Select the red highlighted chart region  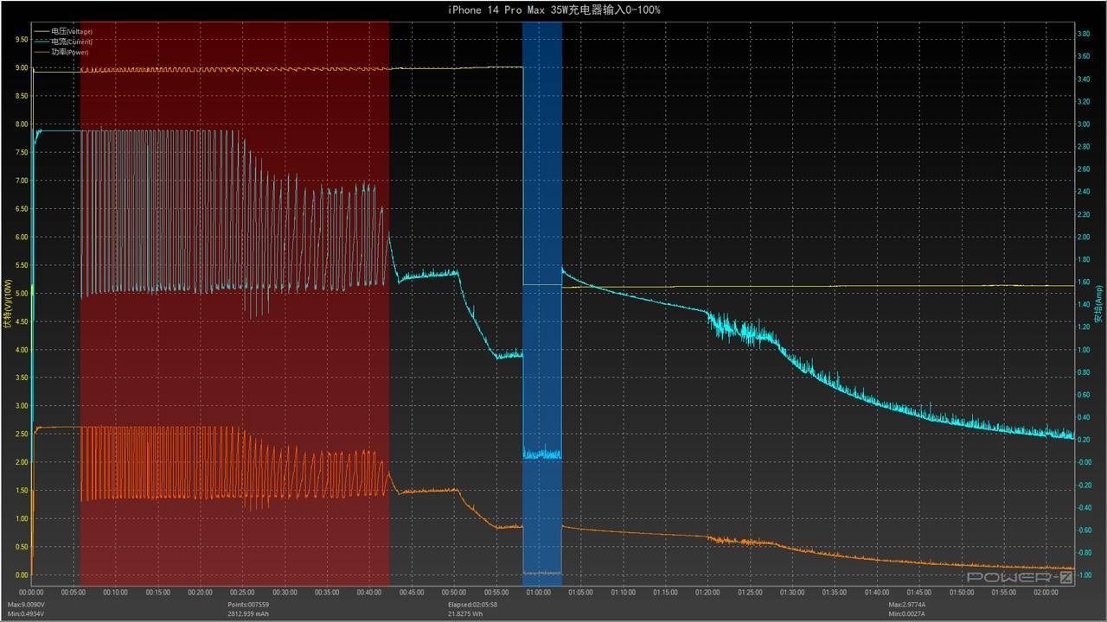pos(234,302)
